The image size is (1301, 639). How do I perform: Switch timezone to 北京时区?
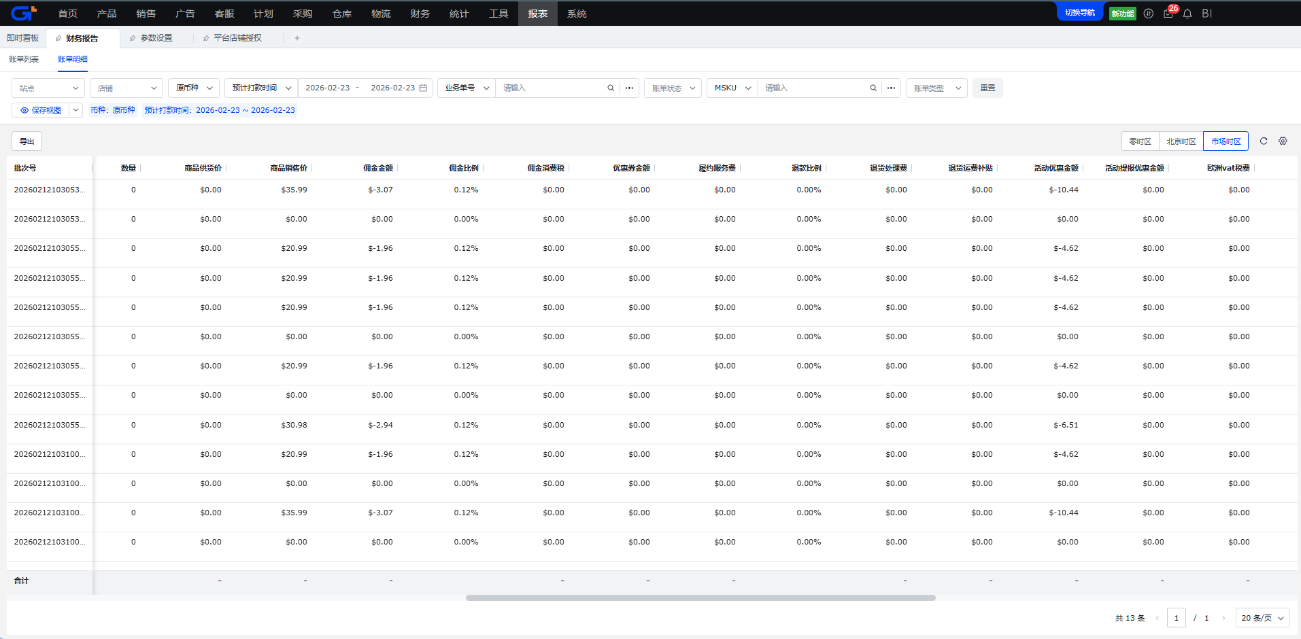1181,141
